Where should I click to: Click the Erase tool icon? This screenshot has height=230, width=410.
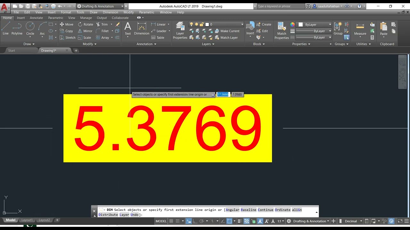(x=118, y=24)
